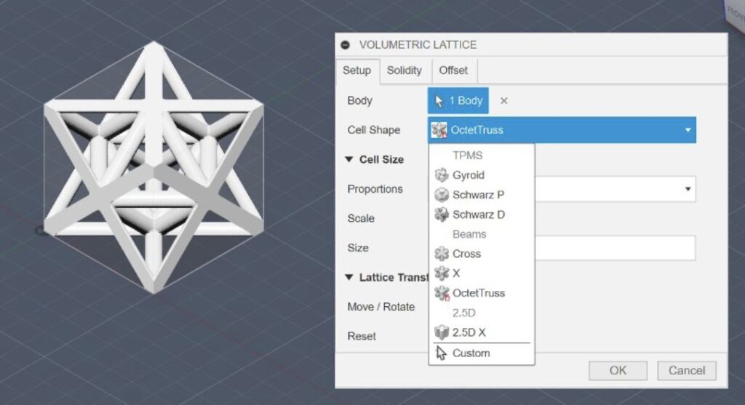Image resolution: width=745 pixels, height=405 pixels.
Task: Click the Size input field
Action: [x=615, y=248]
